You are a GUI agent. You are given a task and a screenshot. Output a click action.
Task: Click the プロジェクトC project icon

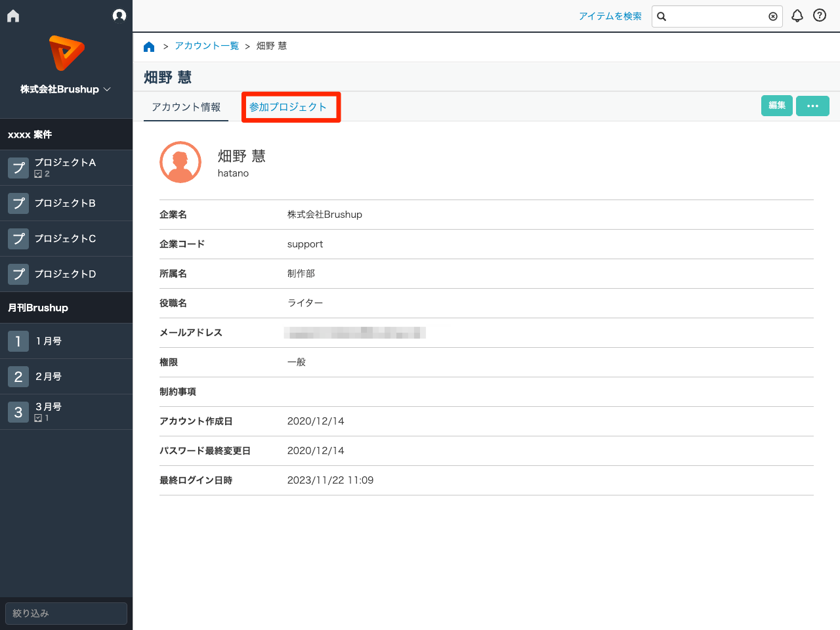tap(18, 238)
